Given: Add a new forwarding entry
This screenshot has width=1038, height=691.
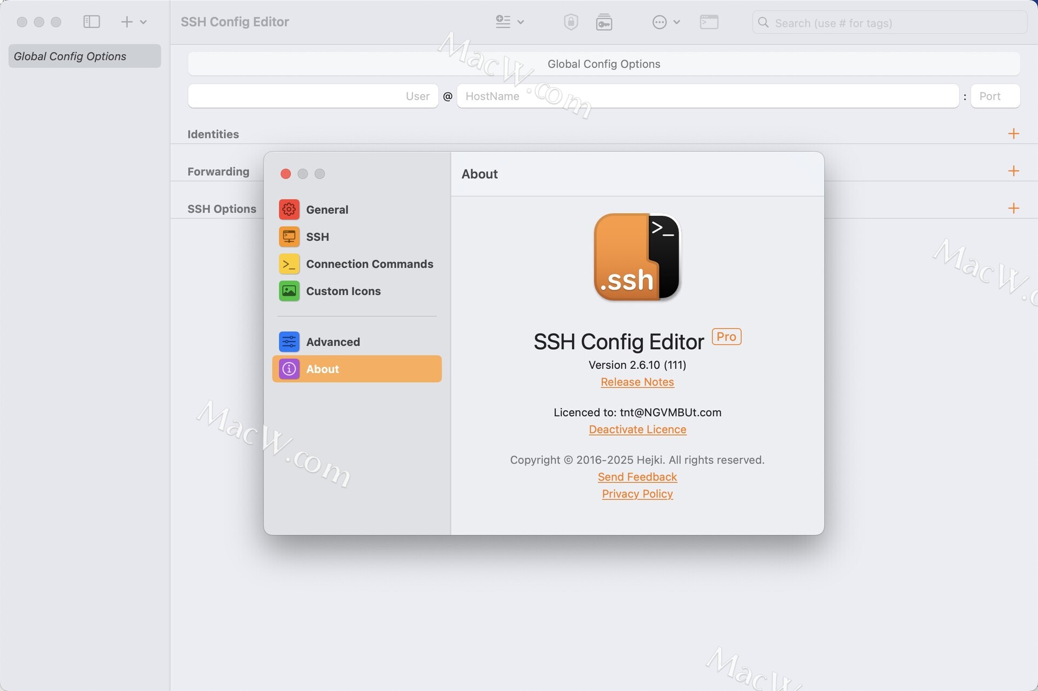Looking at the screenshot, I should [x=1014, y=171].
